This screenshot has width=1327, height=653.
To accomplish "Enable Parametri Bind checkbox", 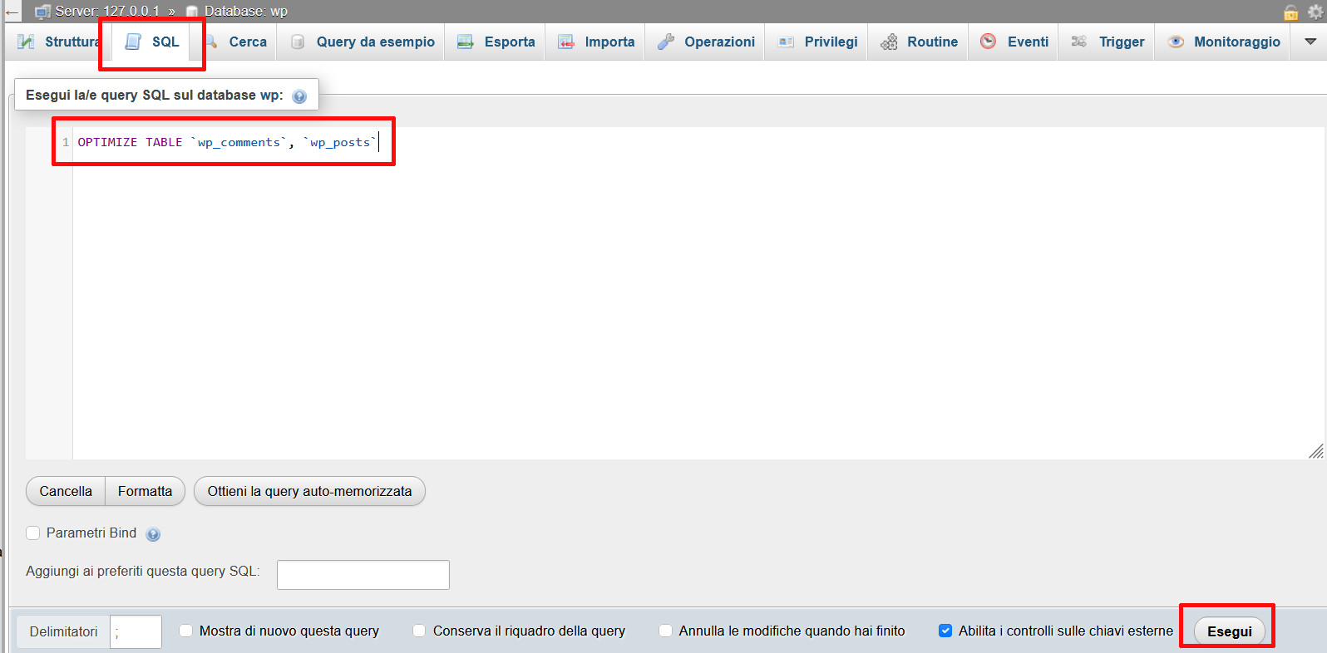I will tap(33, 533).
